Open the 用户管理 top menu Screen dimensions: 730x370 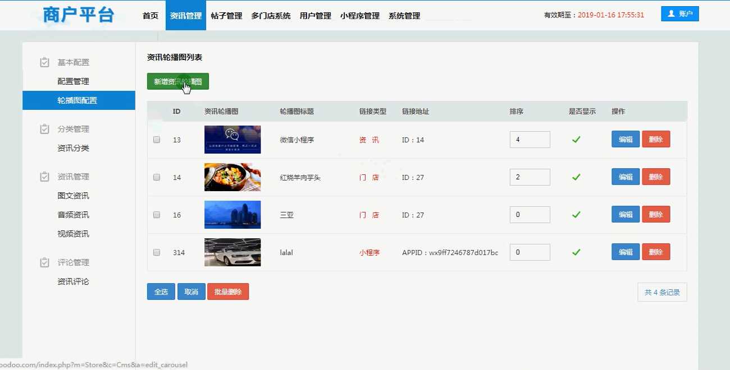tap(315, 16)
